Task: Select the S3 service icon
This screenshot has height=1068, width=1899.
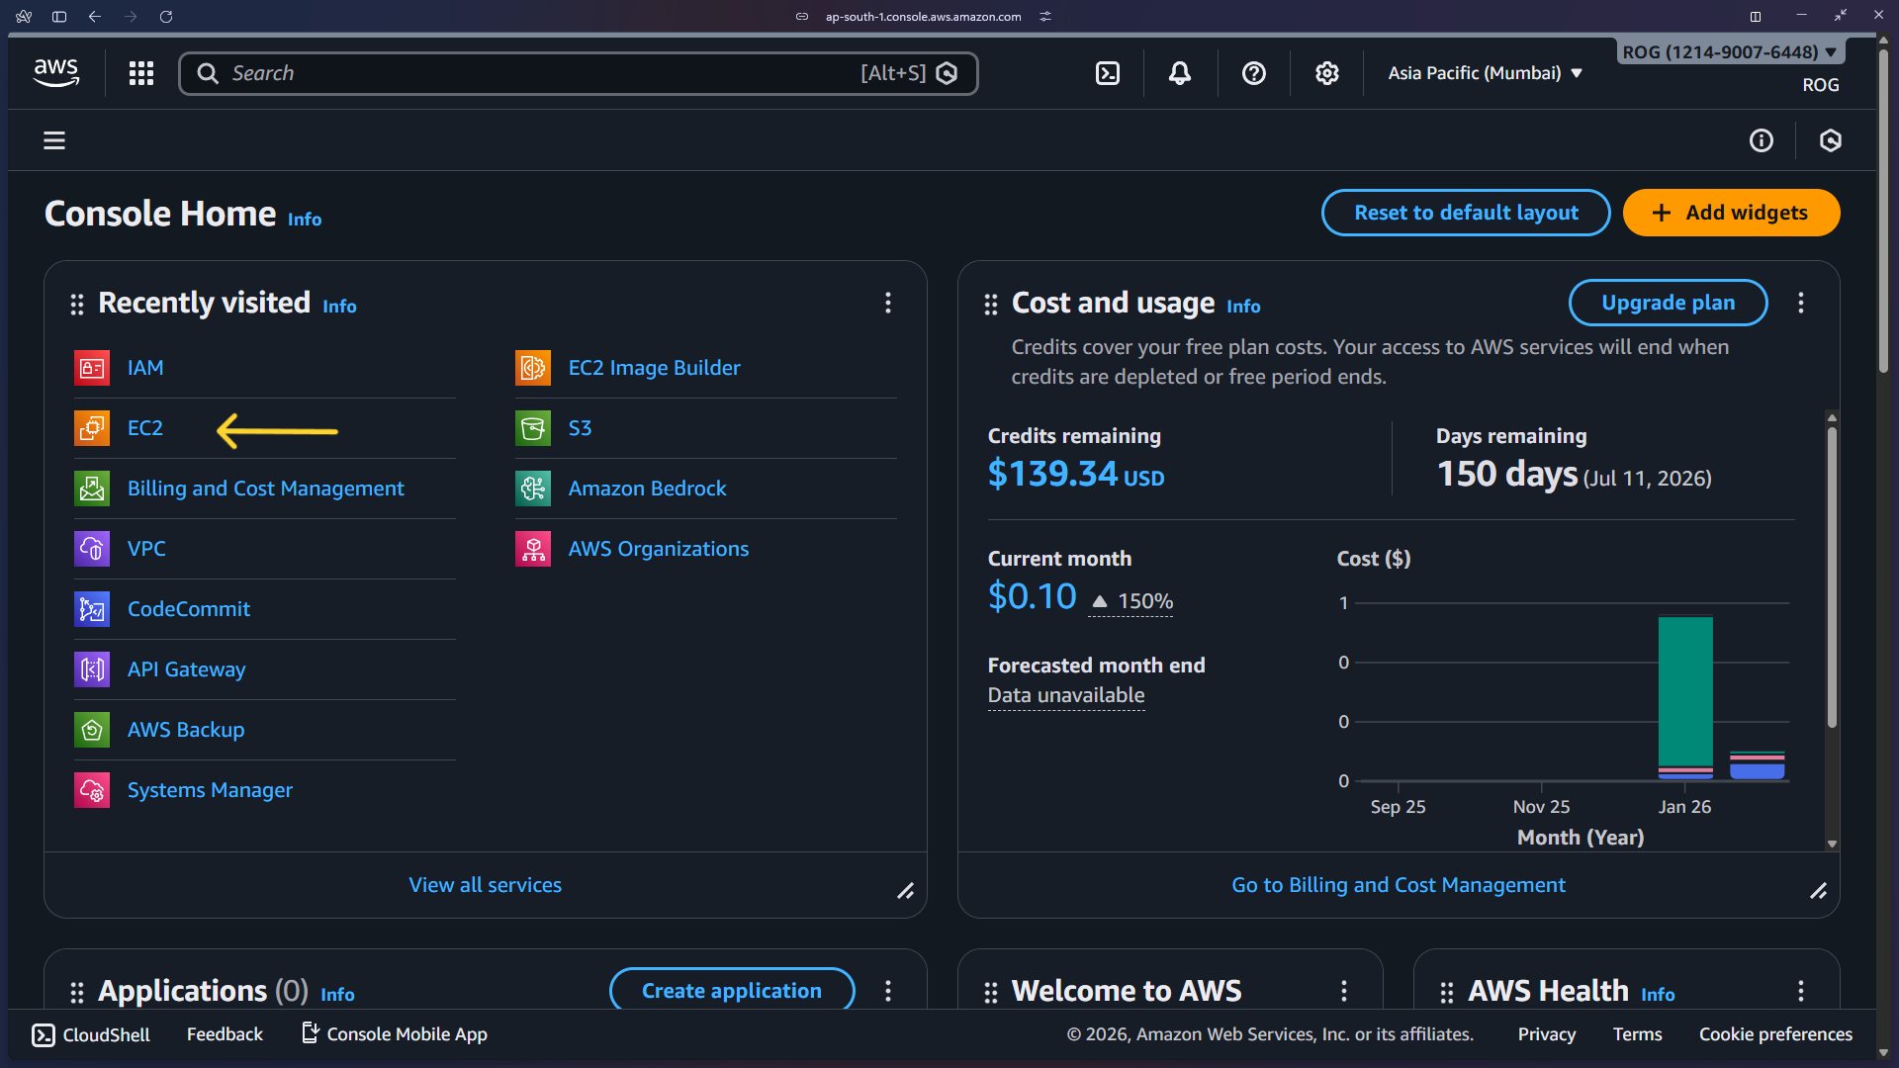Action: tap(532, 427)
